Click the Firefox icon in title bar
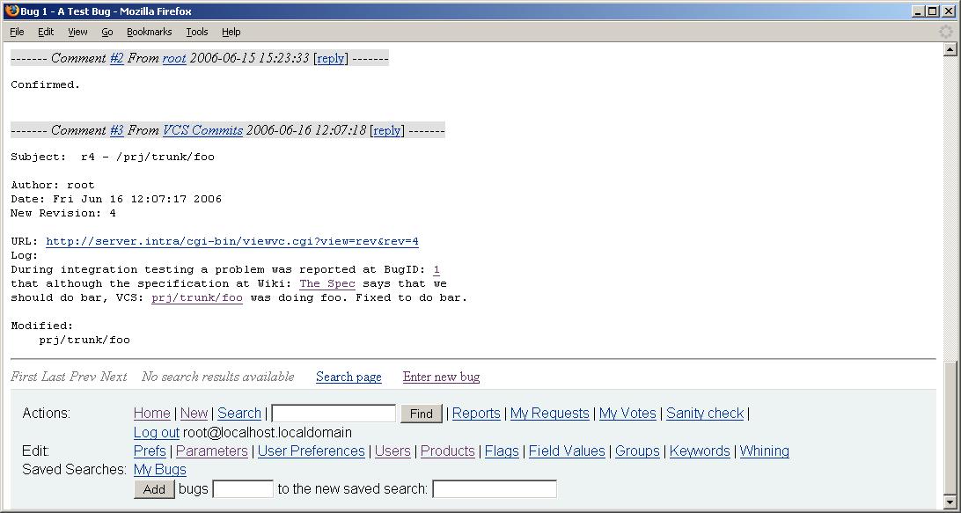This screenshot has height=513, width=961. [x=11, y=11]
